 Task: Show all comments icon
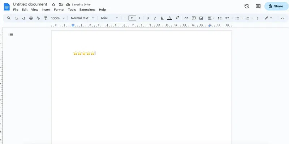(x=258, y=6)
